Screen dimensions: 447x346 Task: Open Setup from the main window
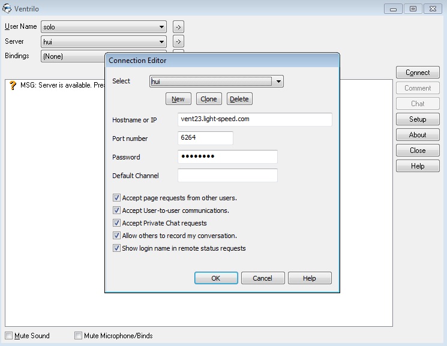(x=418, y=119)
